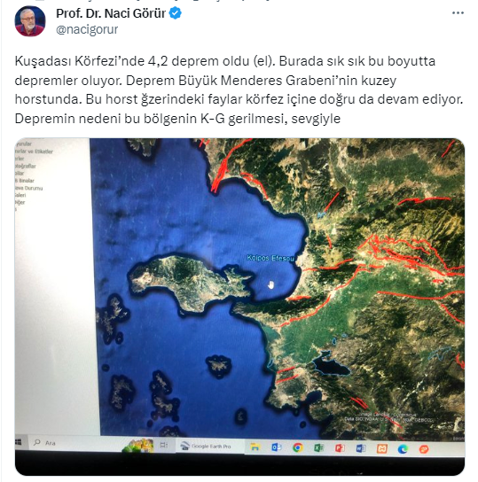Open the File Explorer folder icon
Image resolution: width=478 pixels, height=482 pixels.
point(255,447)
